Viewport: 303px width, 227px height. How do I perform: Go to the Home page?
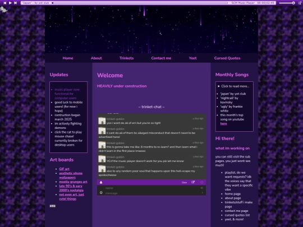[68, 58]
